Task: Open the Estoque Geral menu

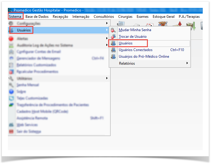Action: (164, 17)
